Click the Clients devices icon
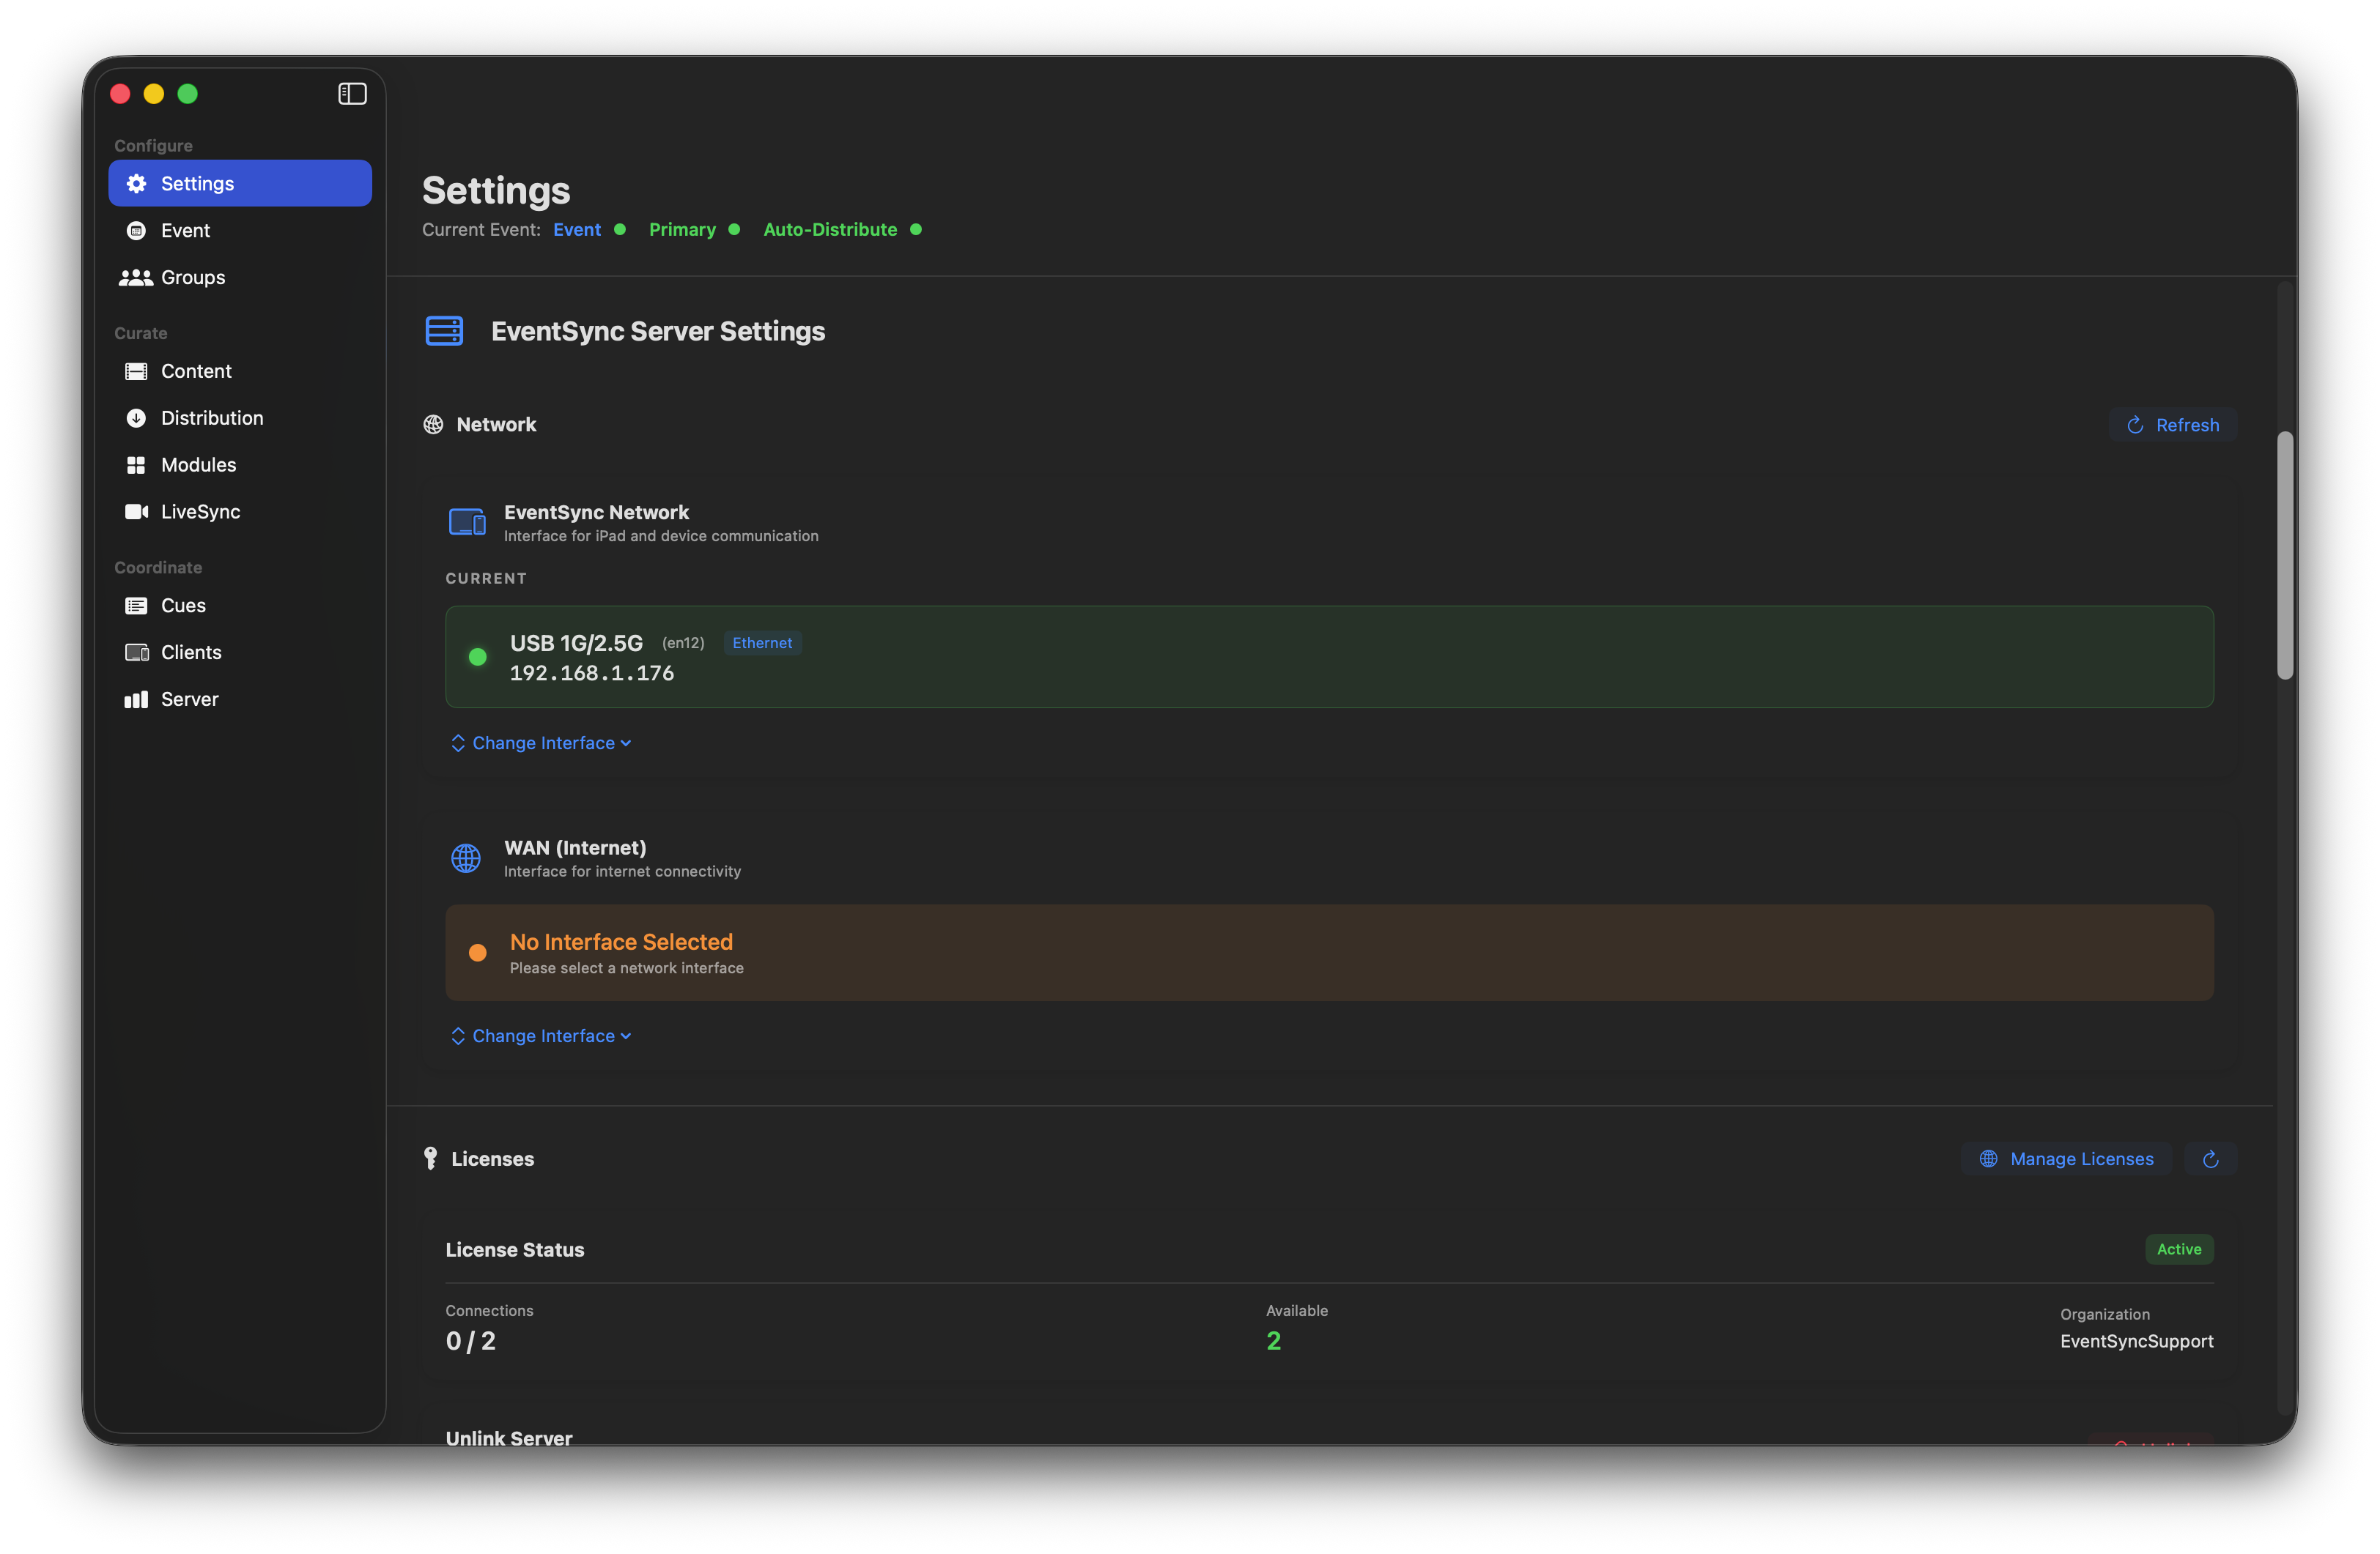This screenshot has width=2380, height=1554. [x=136, y=653]
